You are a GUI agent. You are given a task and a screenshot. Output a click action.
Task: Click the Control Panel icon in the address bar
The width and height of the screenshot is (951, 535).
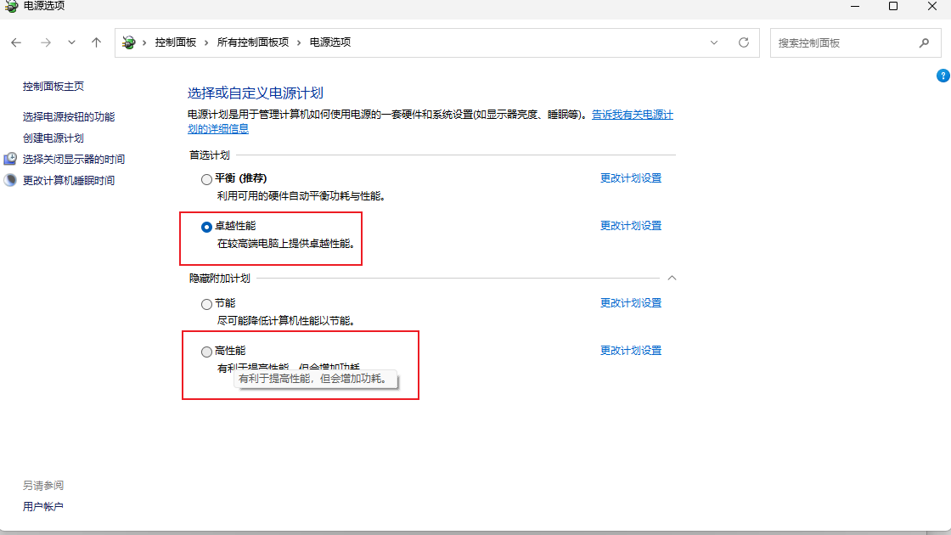pos(127,41)
